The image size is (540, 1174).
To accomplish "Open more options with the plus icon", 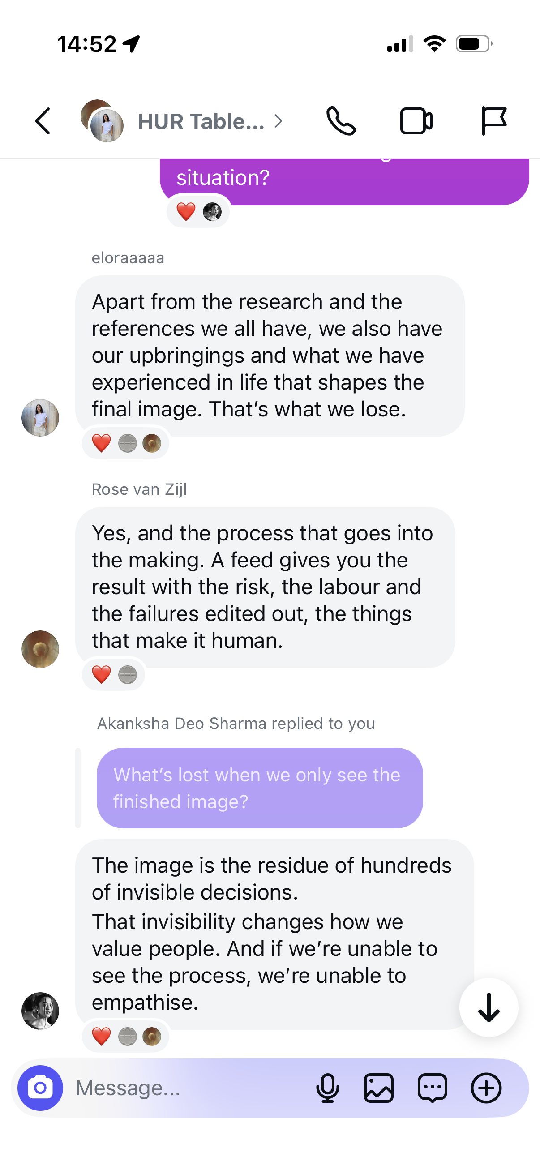I will click(x=486, y=1088).
